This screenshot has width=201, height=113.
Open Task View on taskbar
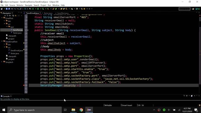point(65,110)
